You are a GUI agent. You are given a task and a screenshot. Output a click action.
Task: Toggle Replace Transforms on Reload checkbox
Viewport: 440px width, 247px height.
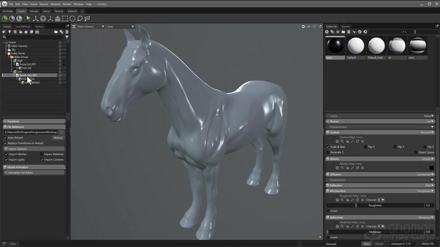point(5,143)
